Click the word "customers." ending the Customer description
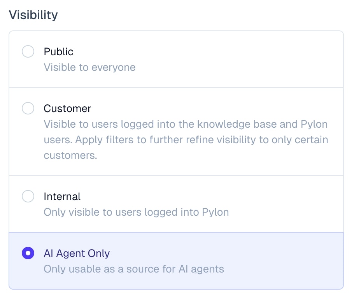This screenshot has width=354, height=299. point(70,155)
